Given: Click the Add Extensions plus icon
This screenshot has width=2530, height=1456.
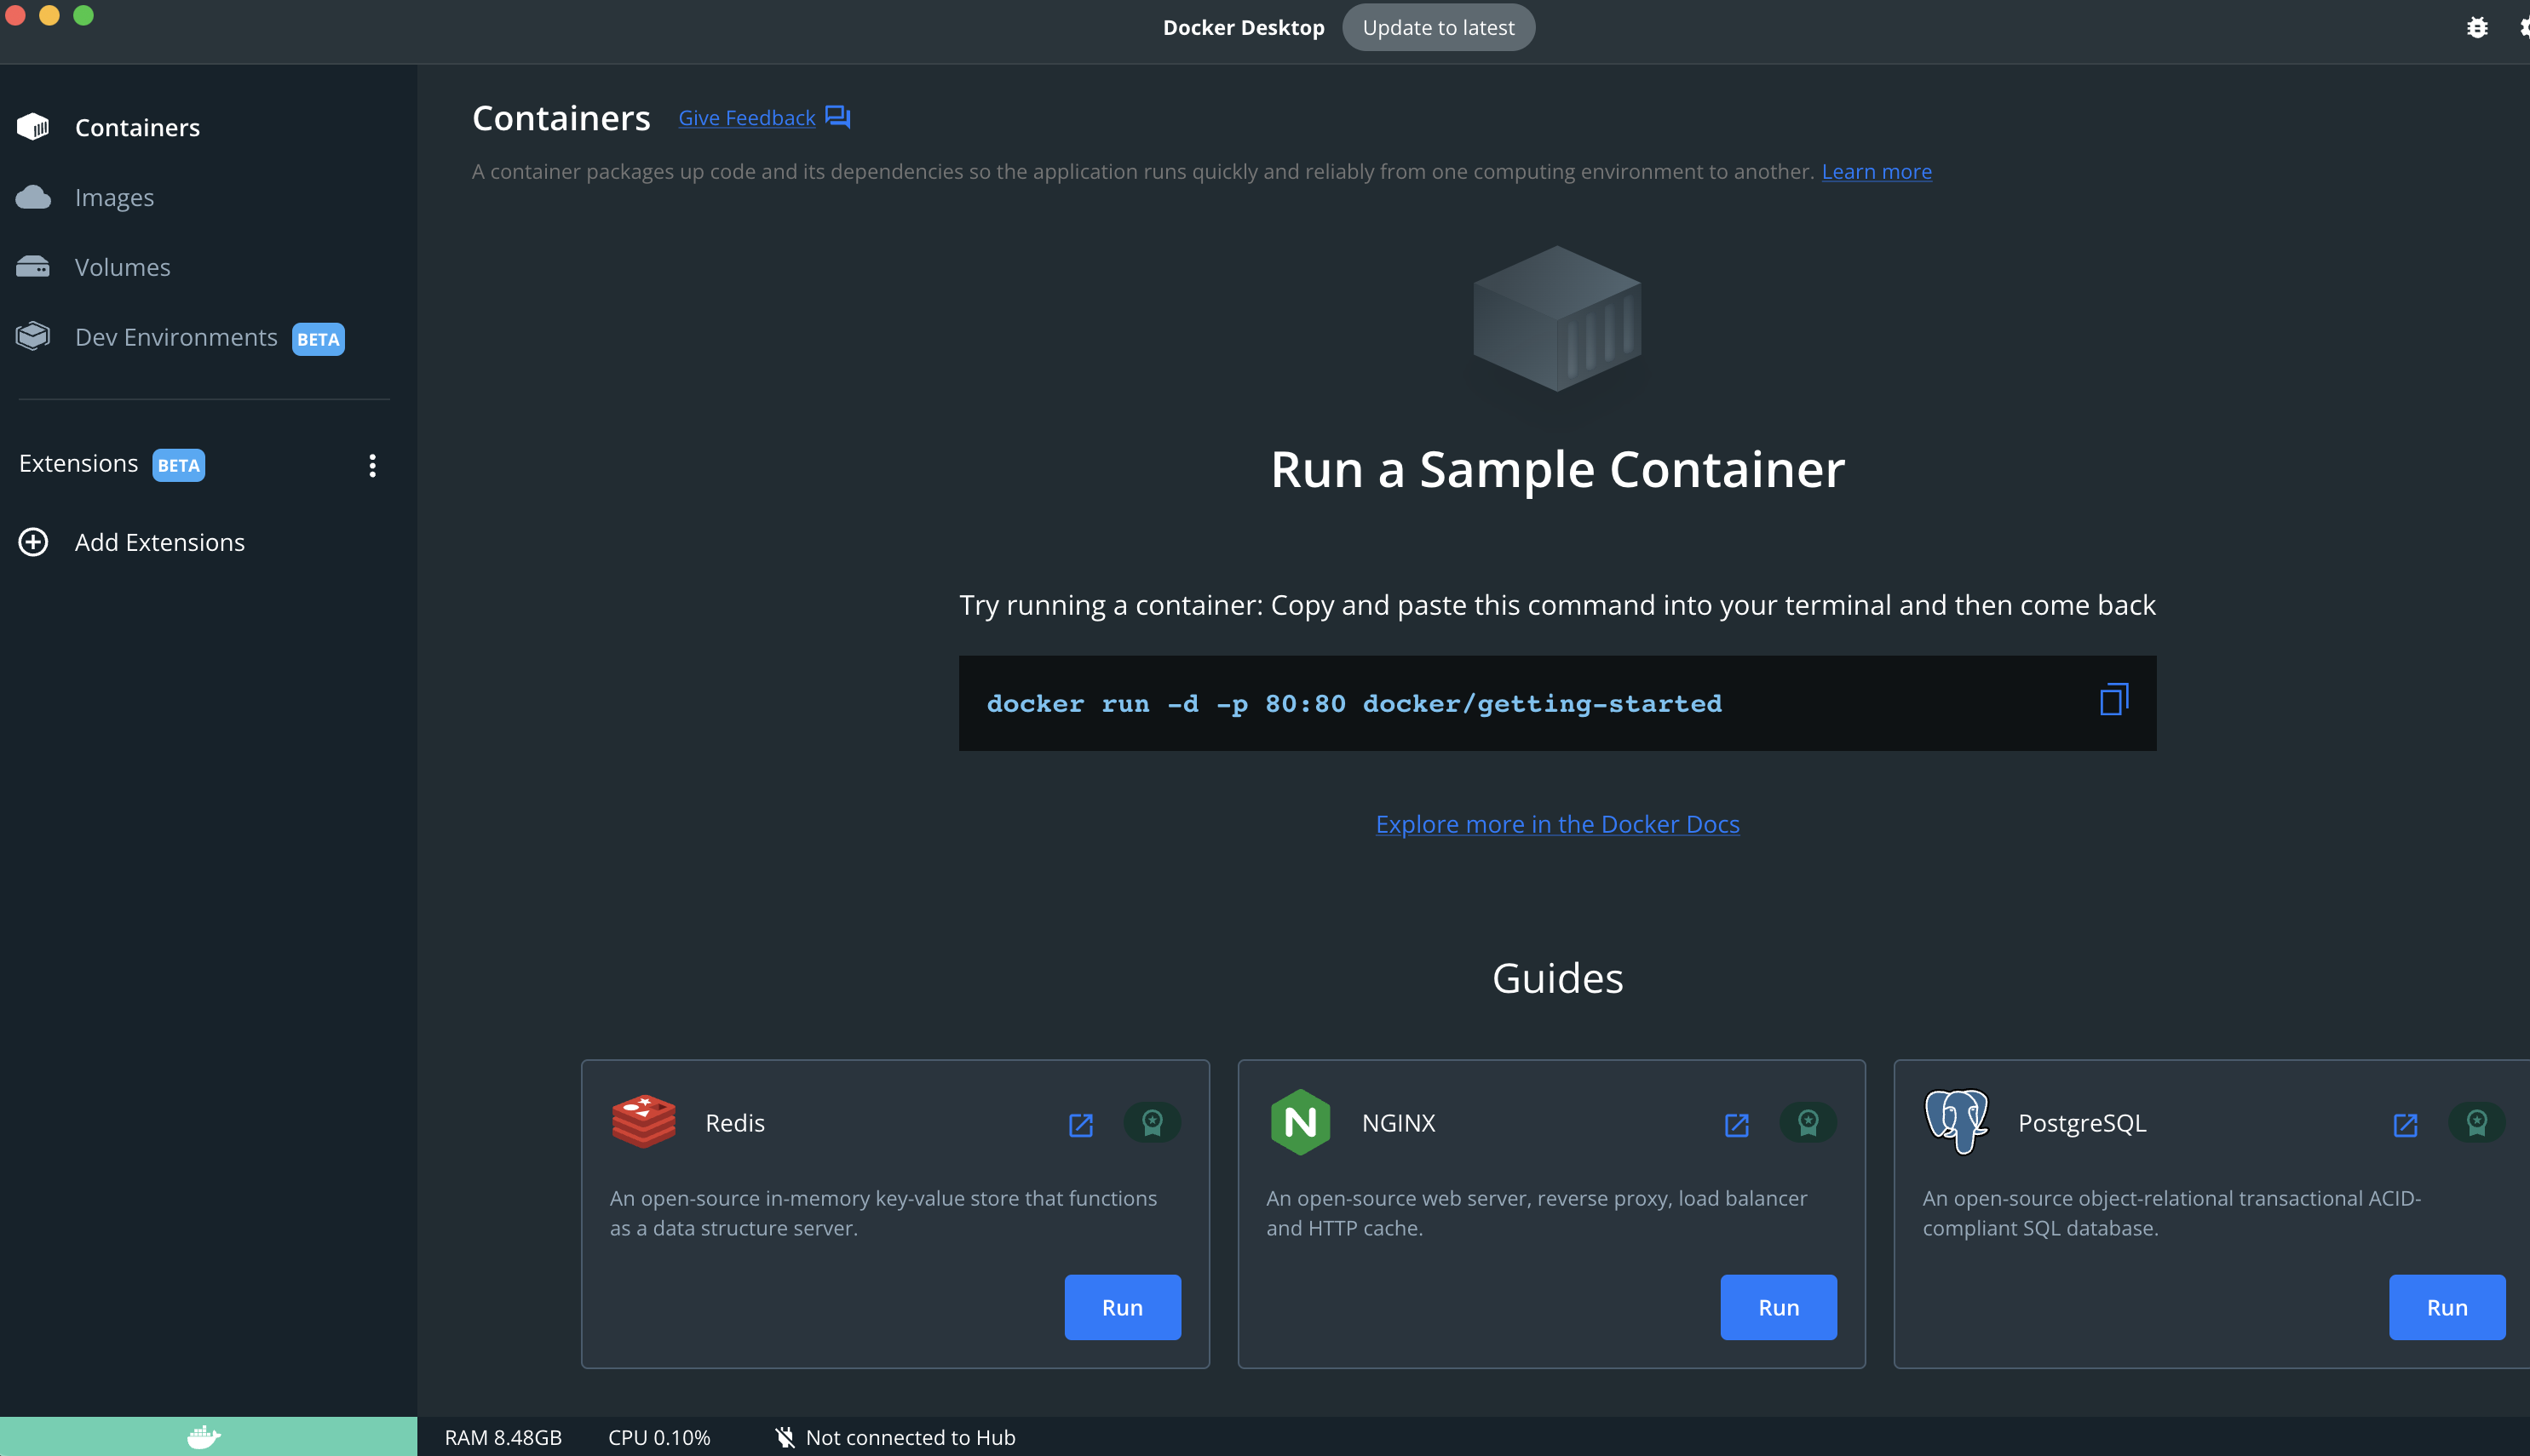Looking at the screenshot, I should [x=33, y=542].
